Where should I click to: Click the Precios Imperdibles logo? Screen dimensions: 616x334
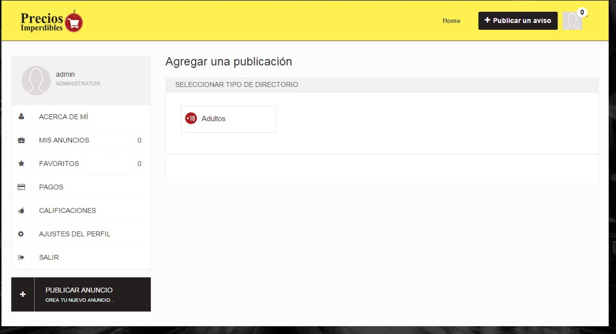52,21
